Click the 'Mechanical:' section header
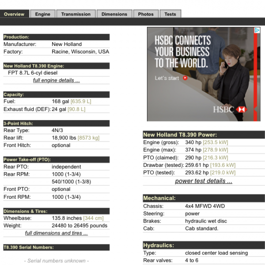Image resolution: width=265 pixels, height=265 pixels. [204, 198]
